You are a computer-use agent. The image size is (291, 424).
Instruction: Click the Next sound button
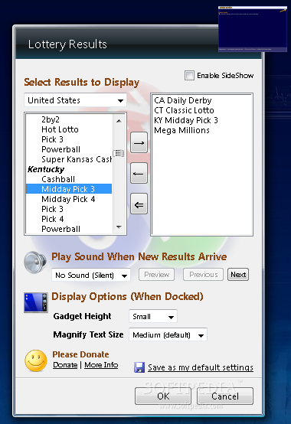tap(238, 275)
